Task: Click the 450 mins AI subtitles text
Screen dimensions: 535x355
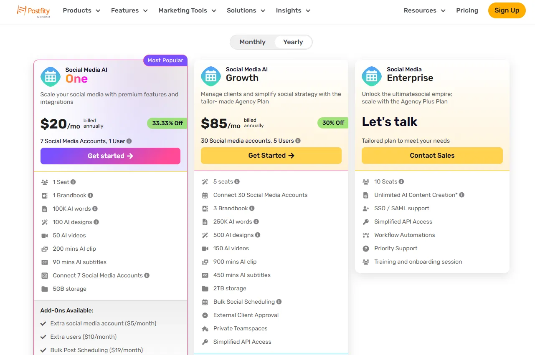Action: 242,275
